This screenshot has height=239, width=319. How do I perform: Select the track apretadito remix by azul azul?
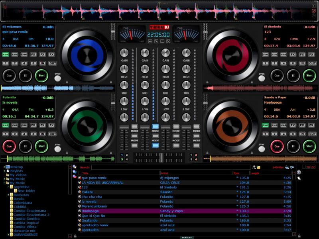185,225
